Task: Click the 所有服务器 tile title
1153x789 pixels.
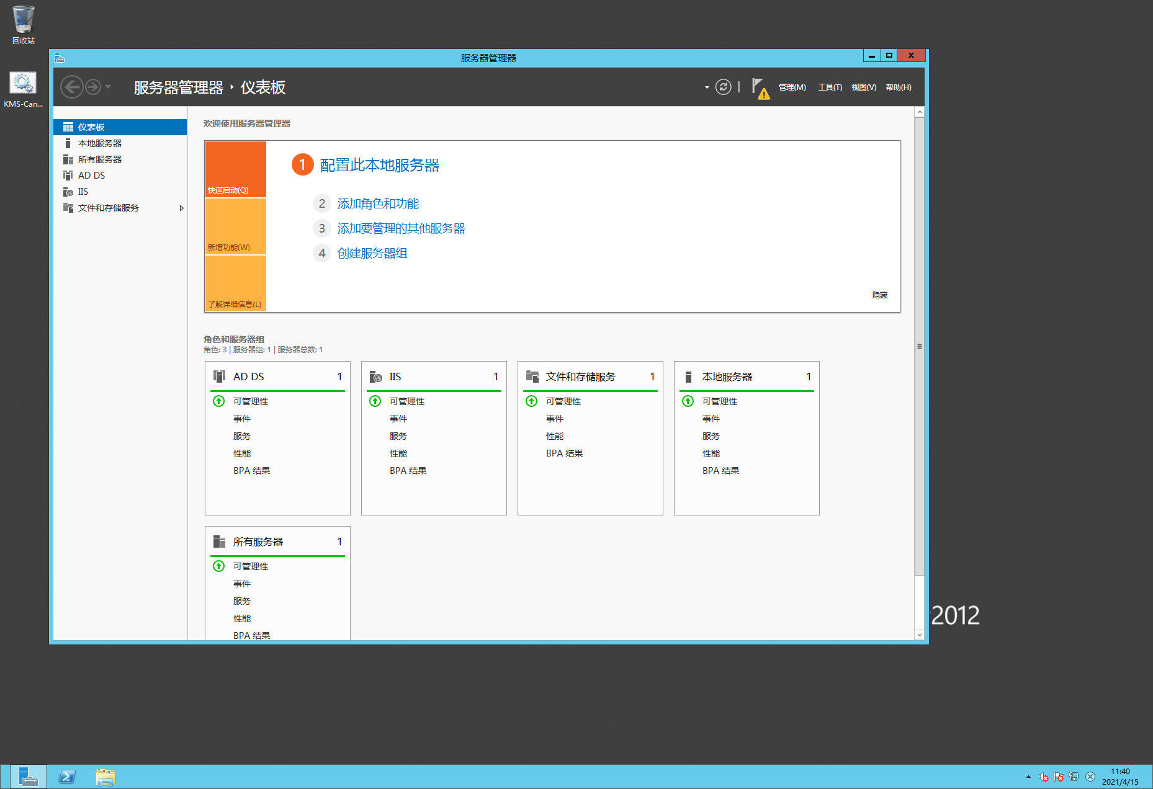Action: pos(258,542)
